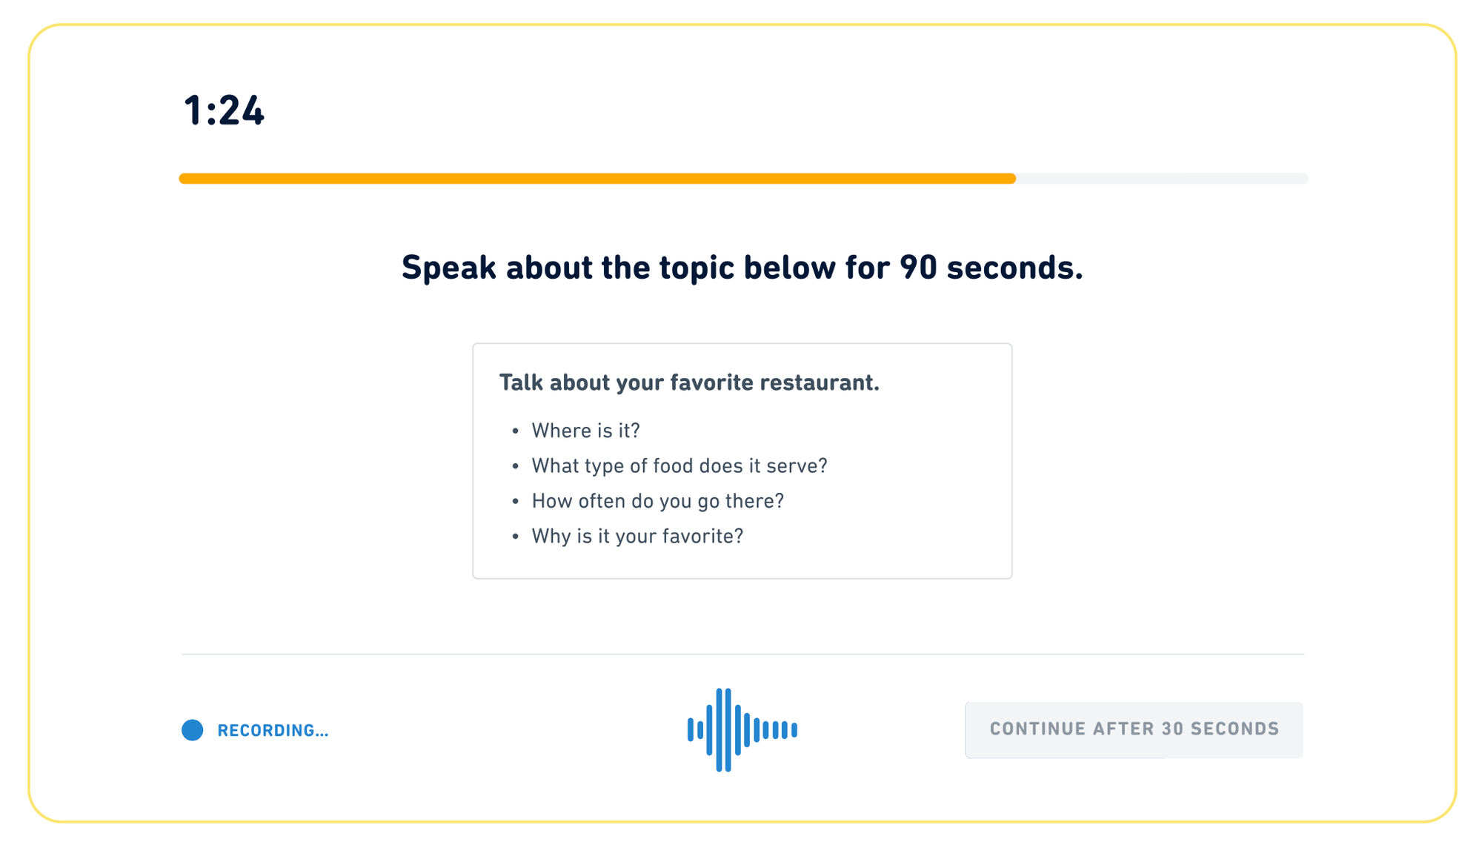Click the "Why is it your favorite?" question
The image size is (1482, 842).
[637, 537]
